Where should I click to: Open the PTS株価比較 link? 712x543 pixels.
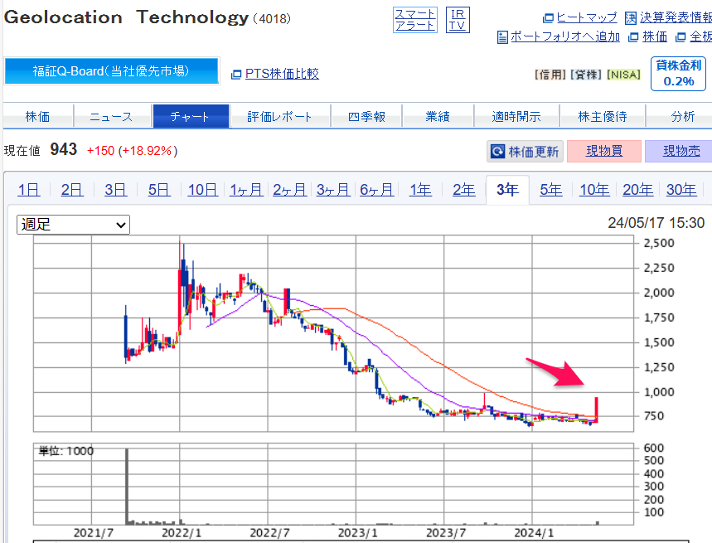click(x=274, y=74)
